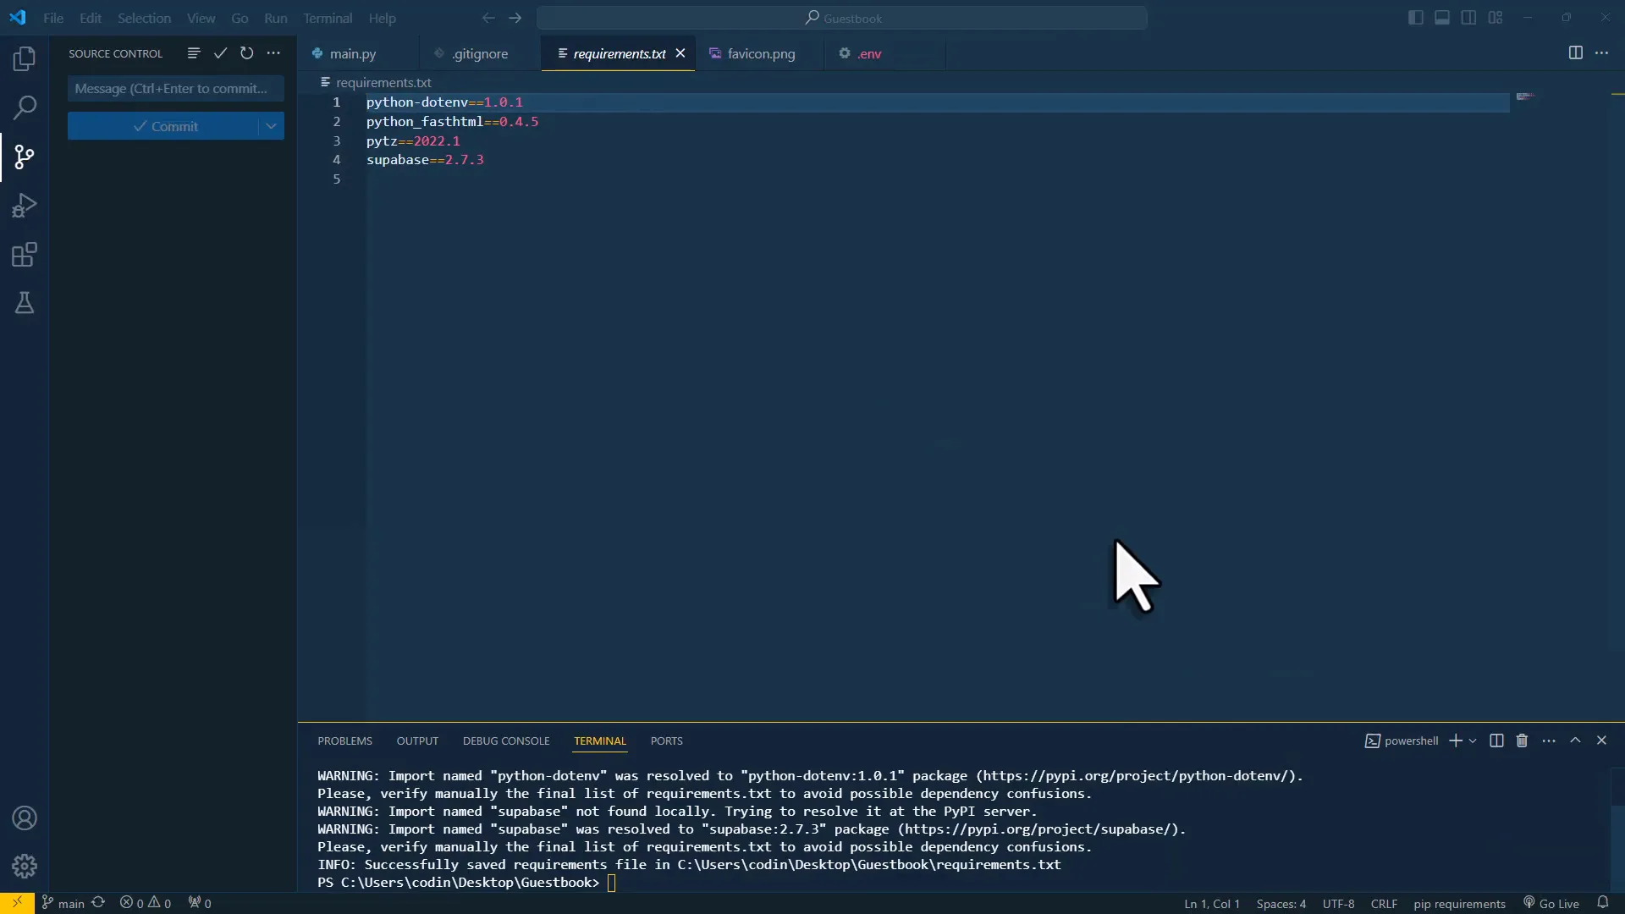This screenshot has height=914, width=1625.
Task: Kill terminal with the trash icon
Action: [1522, 741]
